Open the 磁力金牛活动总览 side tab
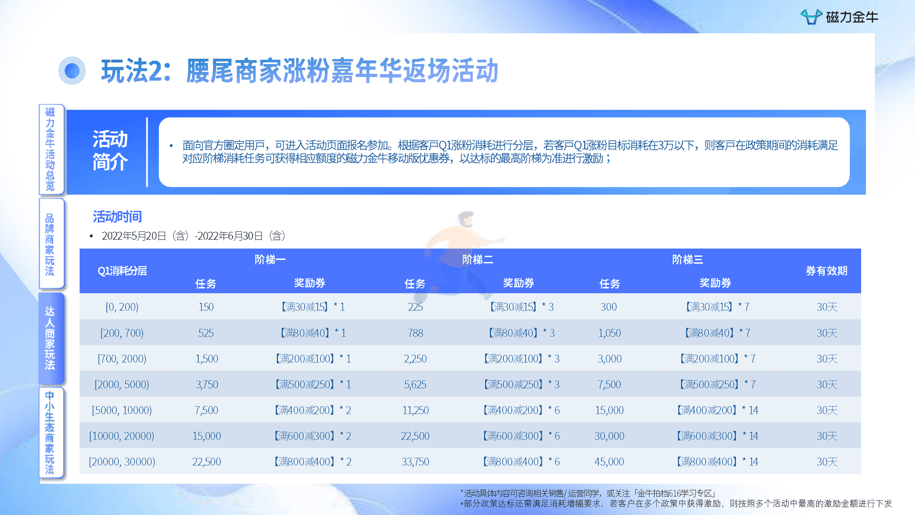 51,149
